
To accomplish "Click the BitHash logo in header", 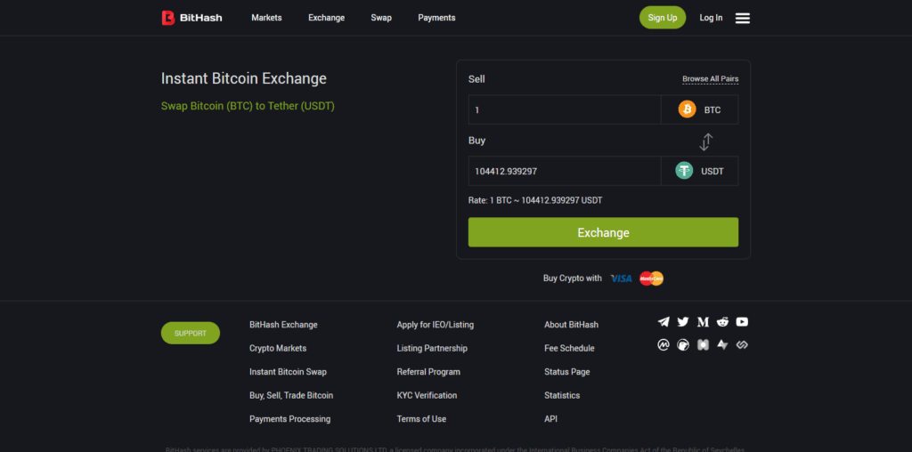I will click(x=191, y=18).
